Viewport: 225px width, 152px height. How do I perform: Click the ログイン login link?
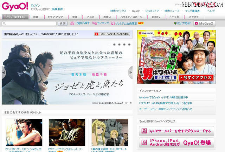coord(36,6)
